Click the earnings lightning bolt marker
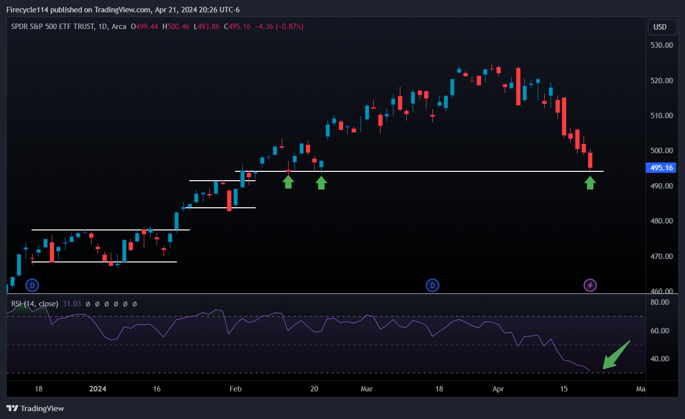 pyautogui.click(x=590, y=285)
